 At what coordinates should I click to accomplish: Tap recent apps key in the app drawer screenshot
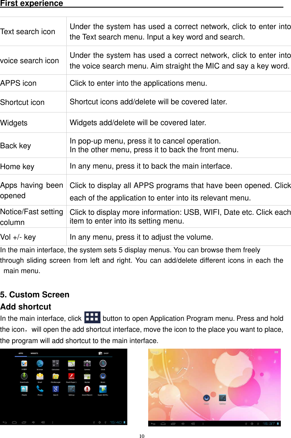pos(24,422)
